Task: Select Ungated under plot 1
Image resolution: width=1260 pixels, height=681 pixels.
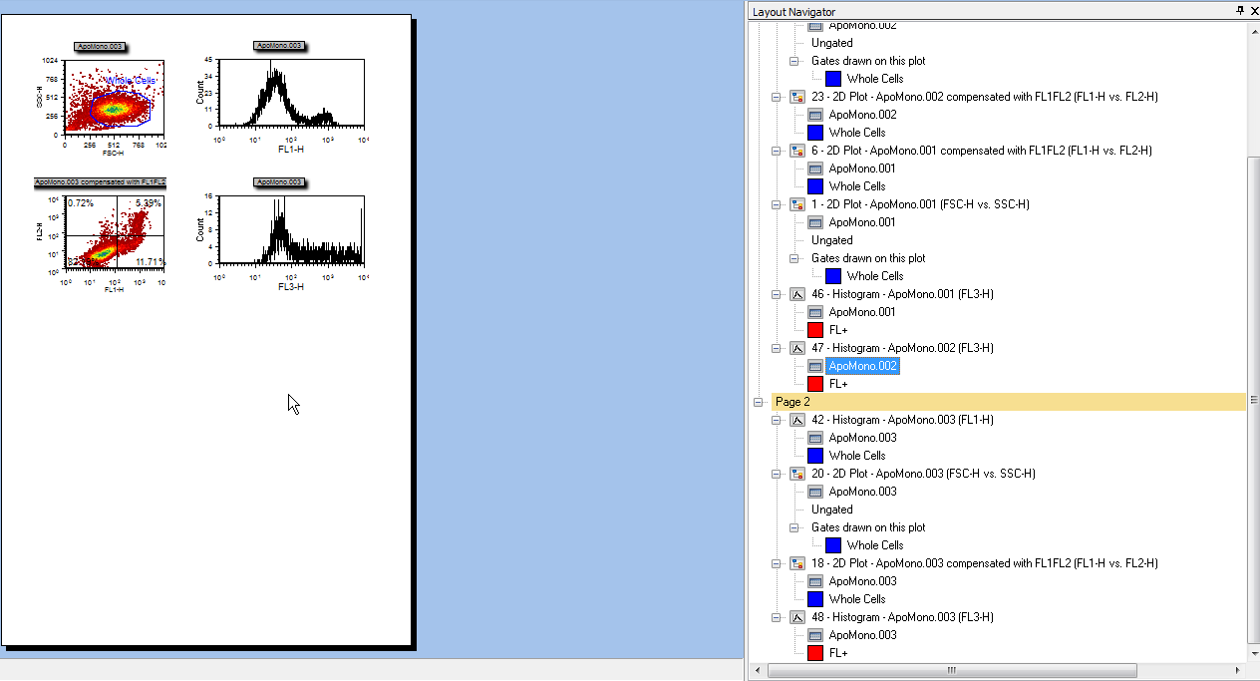Action: tap(831, 240)
